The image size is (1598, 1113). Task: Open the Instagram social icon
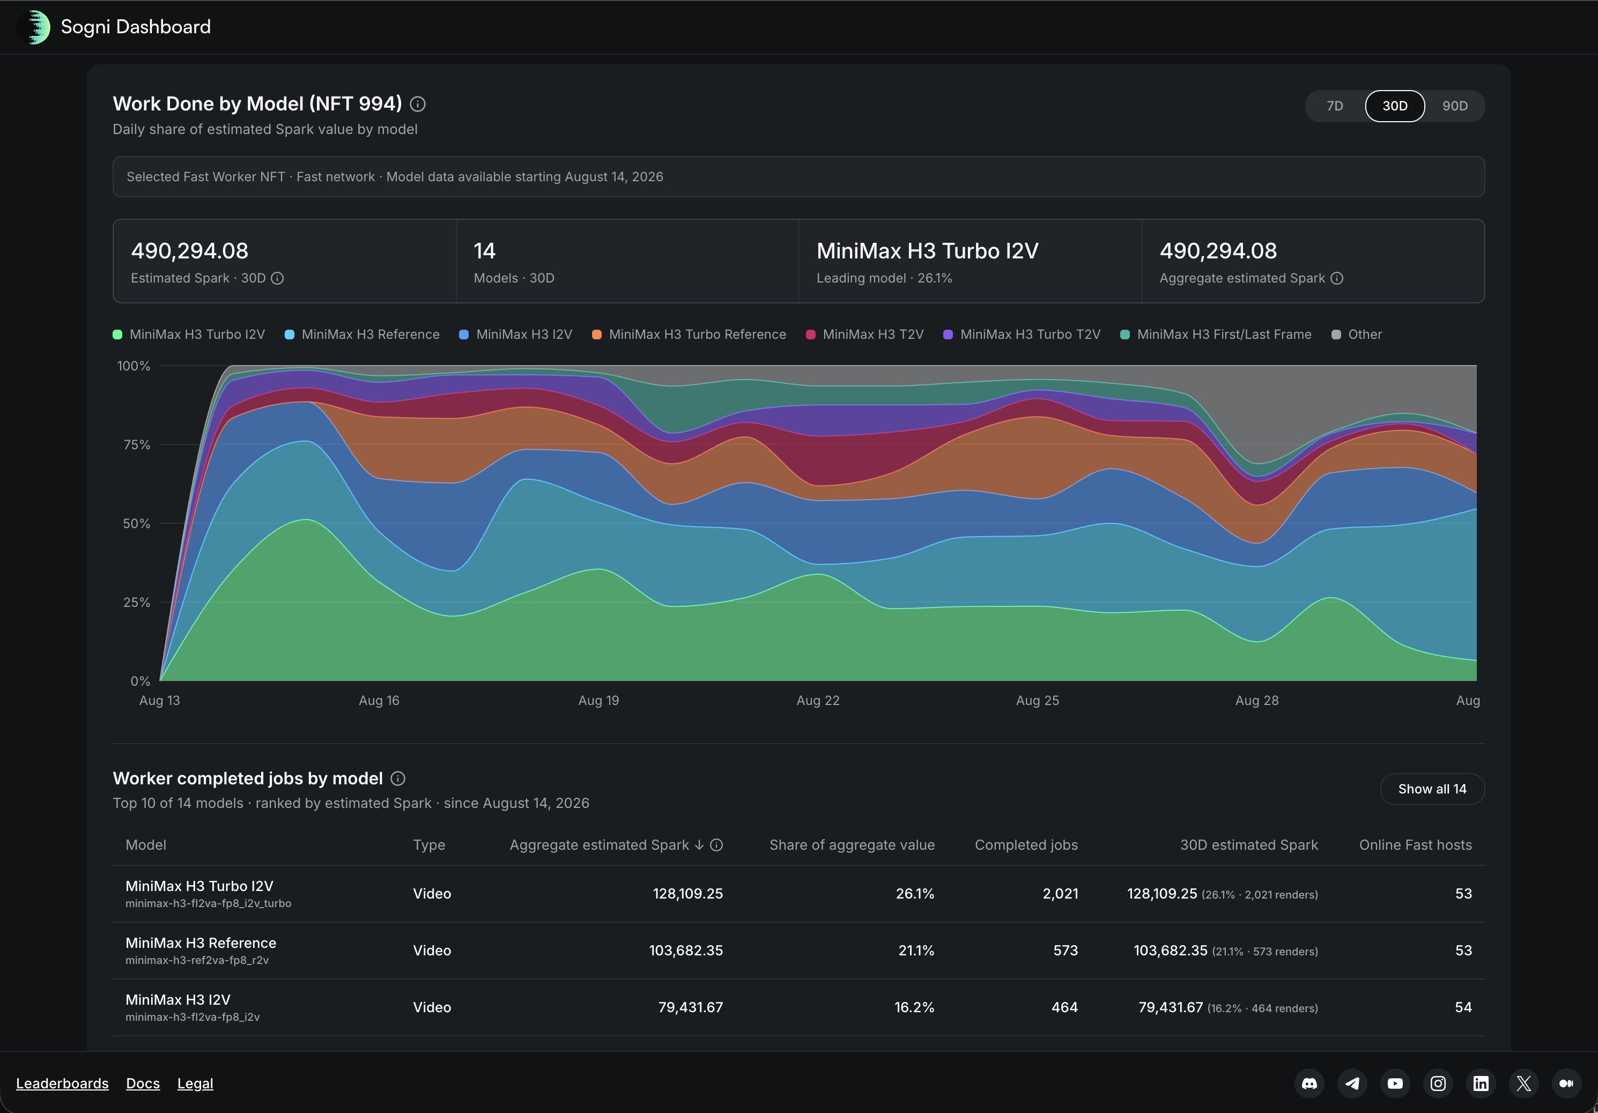(1438, 1084)
